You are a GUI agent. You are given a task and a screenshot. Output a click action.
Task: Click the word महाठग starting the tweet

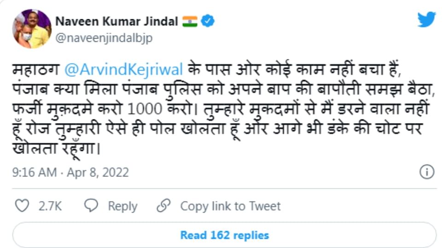click(x=36, y=70)
